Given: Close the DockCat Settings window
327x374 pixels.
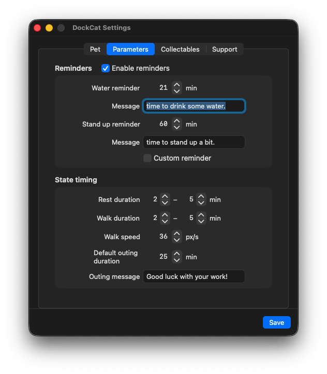Looking at the screenshot, I should pos(37,28).
